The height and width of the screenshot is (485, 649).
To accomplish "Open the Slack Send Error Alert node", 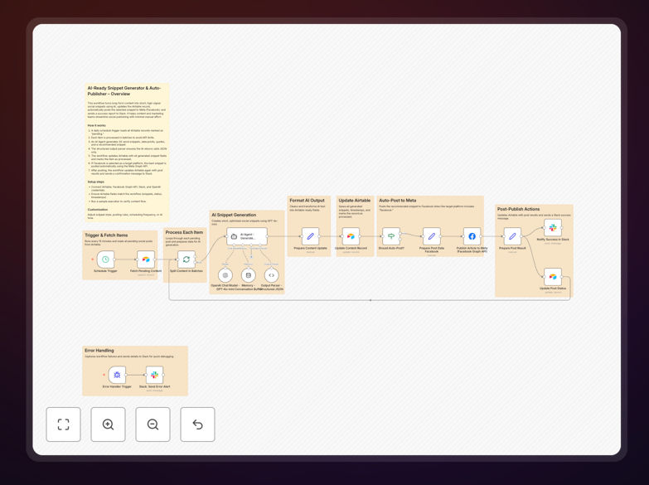I will pos(154,375).
